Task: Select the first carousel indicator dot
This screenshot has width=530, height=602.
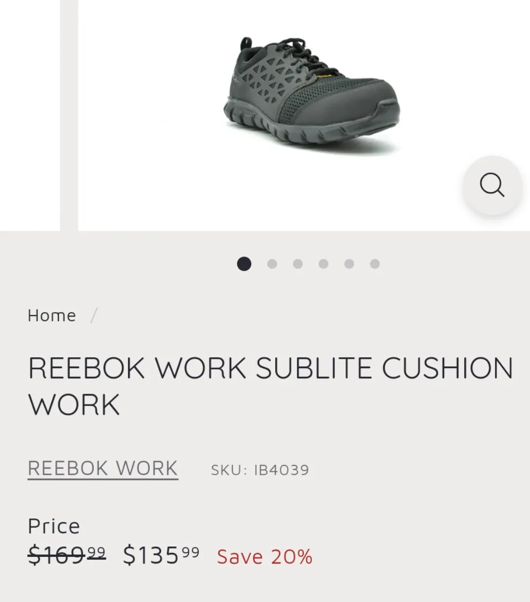Action: (x=243, y=264)
